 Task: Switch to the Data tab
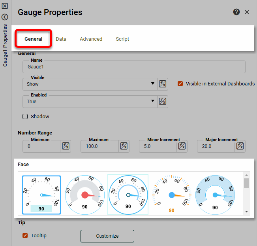click(61, 39)
